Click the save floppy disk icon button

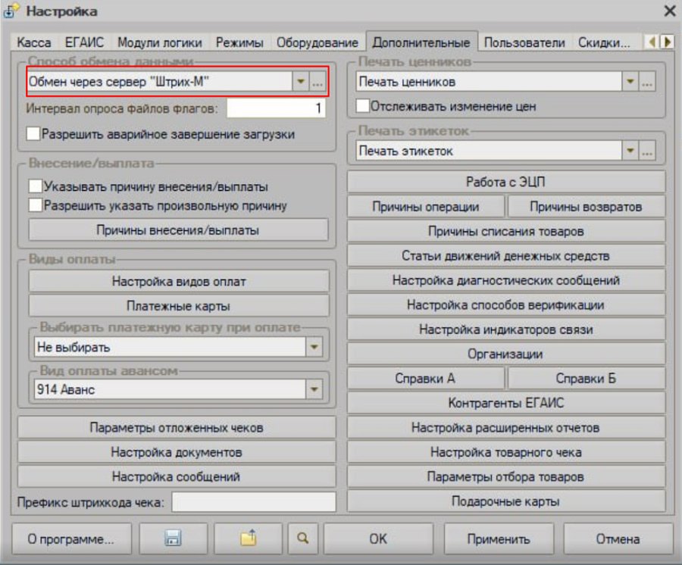[173, 538]
